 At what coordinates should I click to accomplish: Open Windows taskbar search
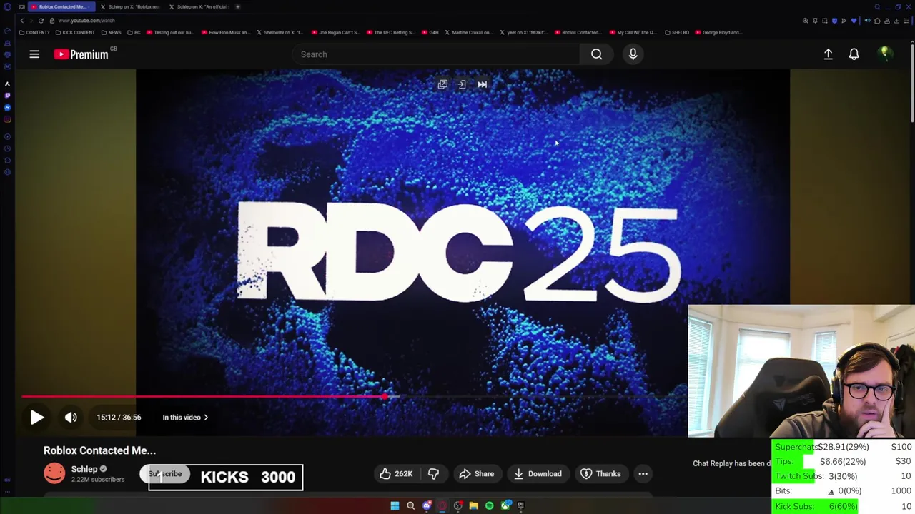coord(410,505)
